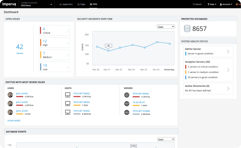This screenshot has width=241, height=148.
Task: Click the chevron on the Medium card
Action: [67, 55]
